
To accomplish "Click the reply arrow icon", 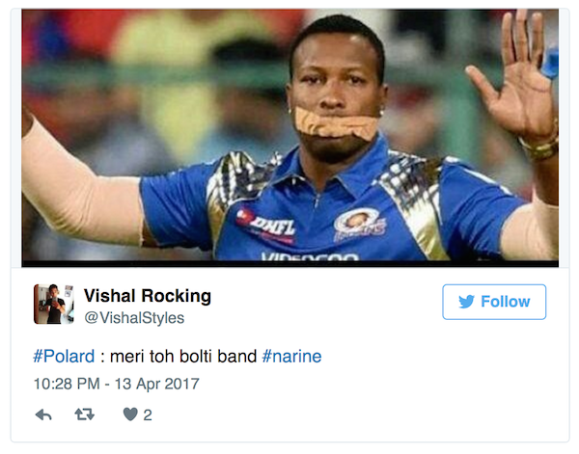I will 43,414.
